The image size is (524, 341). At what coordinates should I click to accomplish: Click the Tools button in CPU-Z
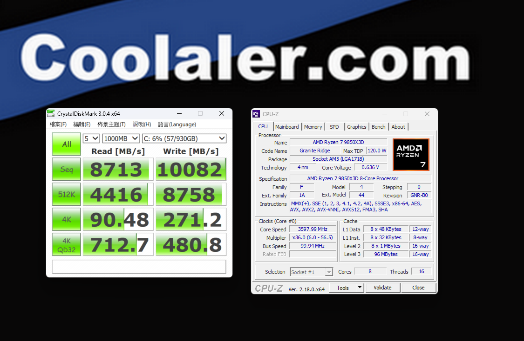(x=343, y=288)
